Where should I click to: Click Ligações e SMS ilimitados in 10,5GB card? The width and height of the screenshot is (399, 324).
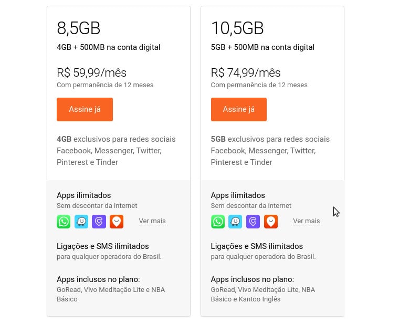click(257, 246)
